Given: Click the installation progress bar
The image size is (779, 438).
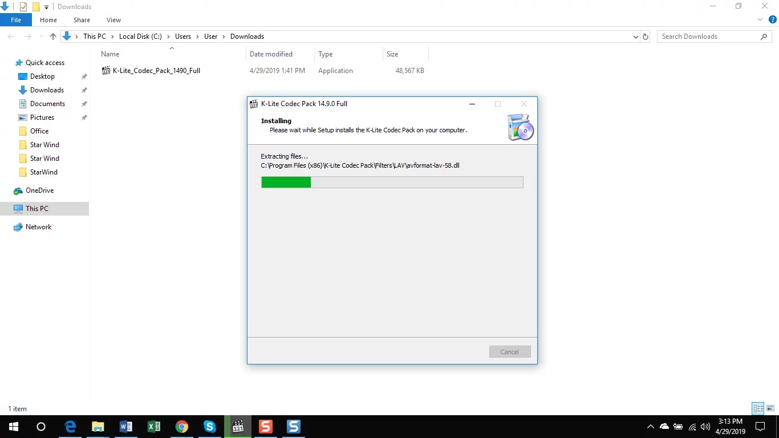Looking at the screenshot, I should coord(392,182).
